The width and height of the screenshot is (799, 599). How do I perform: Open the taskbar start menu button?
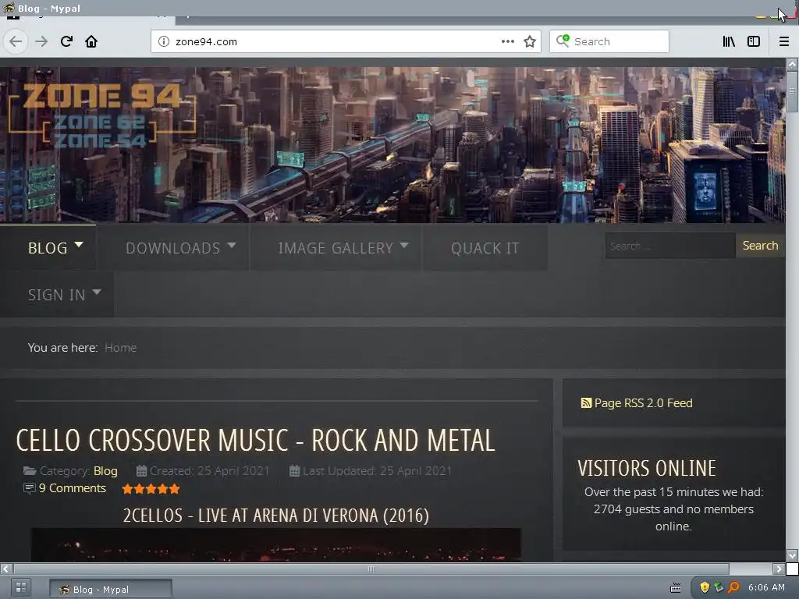(21, 587)
